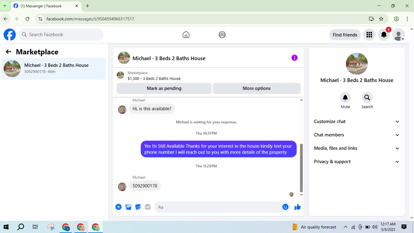Image resolution: width=414 pixels, height=233 pixels.
Task: View site information icon in address bar
Action: [x=40, y=19]
